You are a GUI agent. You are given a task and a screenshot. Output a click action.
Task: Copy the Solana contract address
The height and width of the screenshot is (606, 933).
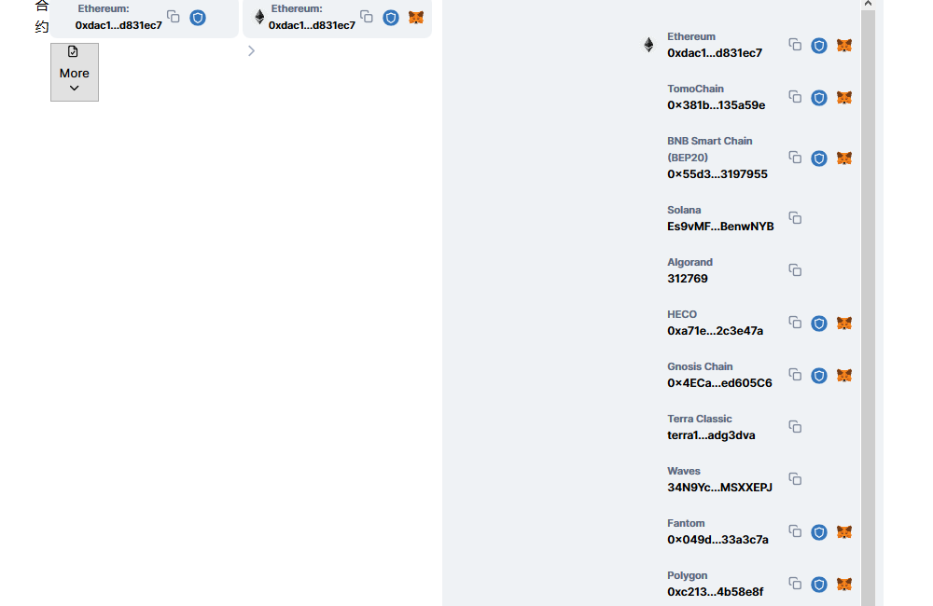pos(795,218)
